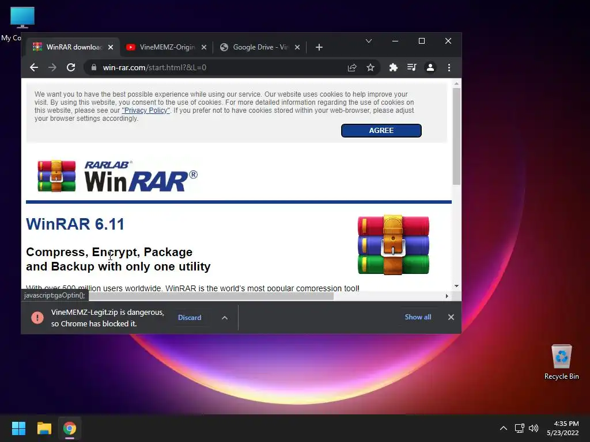Show hidden system tray icons
This screenshot has height=442, width=590.
pyautogui.click(x=503, y=428)
